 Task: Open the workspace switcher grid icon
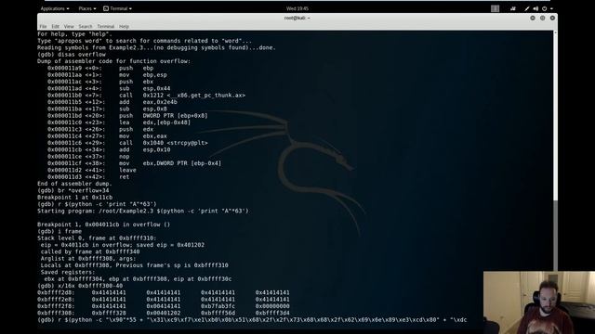click(495, 8)
